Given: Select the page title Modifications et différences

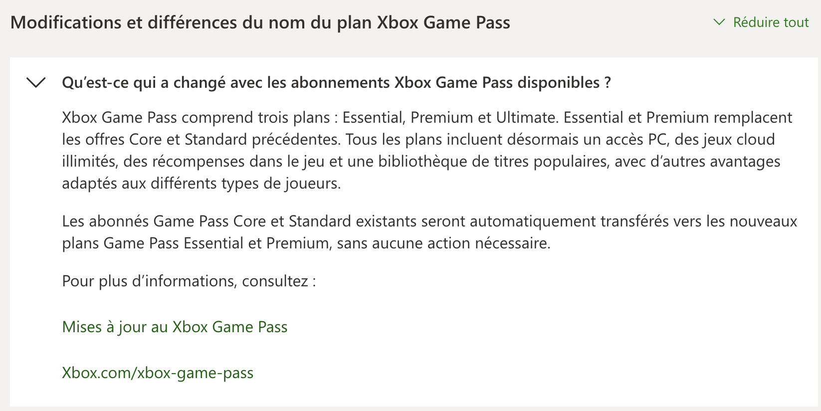Looking at the screenshot, I should click(x=260, y=22).
